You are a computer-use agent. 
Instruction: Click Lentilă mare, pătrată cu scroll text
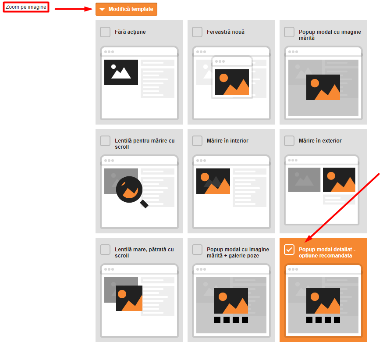coord(144,253)
